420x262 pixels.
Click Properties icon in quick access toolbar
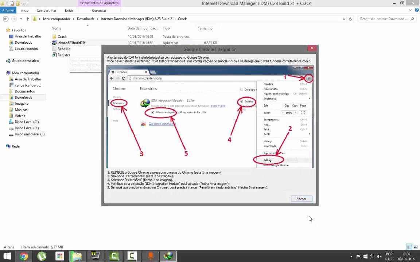pyautogui.click(x=12, y=4)
